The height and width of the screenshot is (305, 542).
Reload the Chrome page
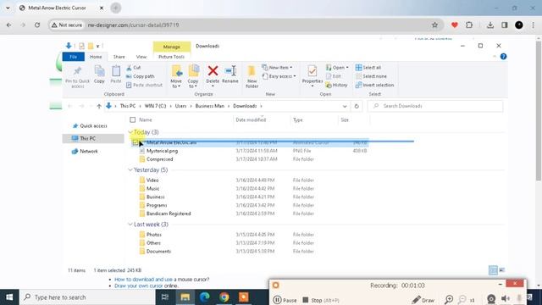[37, 25]
